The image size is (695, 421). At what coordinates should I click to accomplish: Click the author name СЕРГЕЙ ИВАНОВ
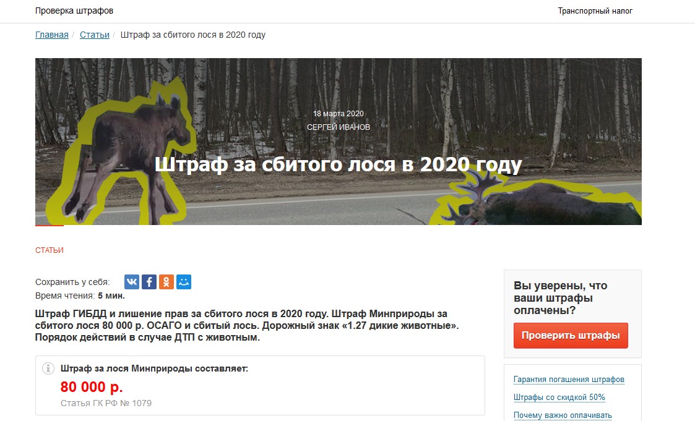(x=338, y=127)
